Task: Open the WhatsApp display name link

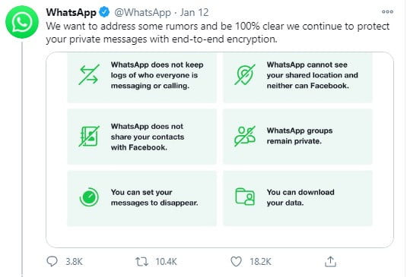Action: pos(71,12)
